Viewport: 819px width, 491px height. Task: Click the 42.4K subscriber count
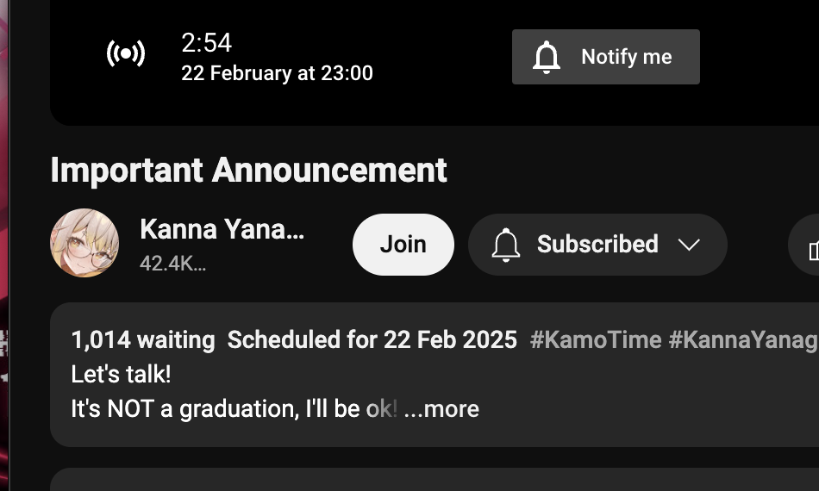pyautogui.click(x=172, y=264)
